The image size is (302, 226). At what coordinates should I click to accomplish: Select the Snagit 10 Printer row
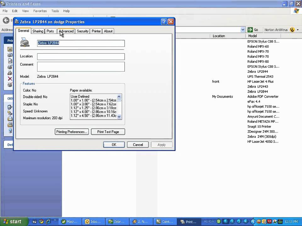[x=259, y=126]
